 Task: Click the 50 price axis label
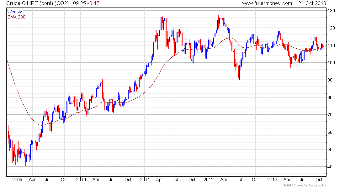[x=330, y=149]
